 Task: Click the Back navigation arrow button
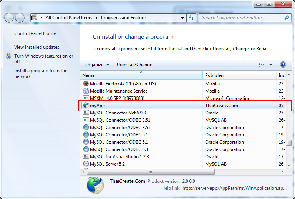(x=9, y=18)
